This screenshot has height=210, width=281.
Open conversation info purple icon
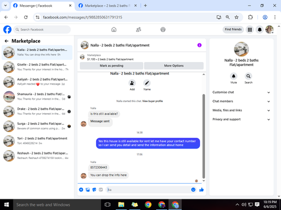(x=200, y=45)
